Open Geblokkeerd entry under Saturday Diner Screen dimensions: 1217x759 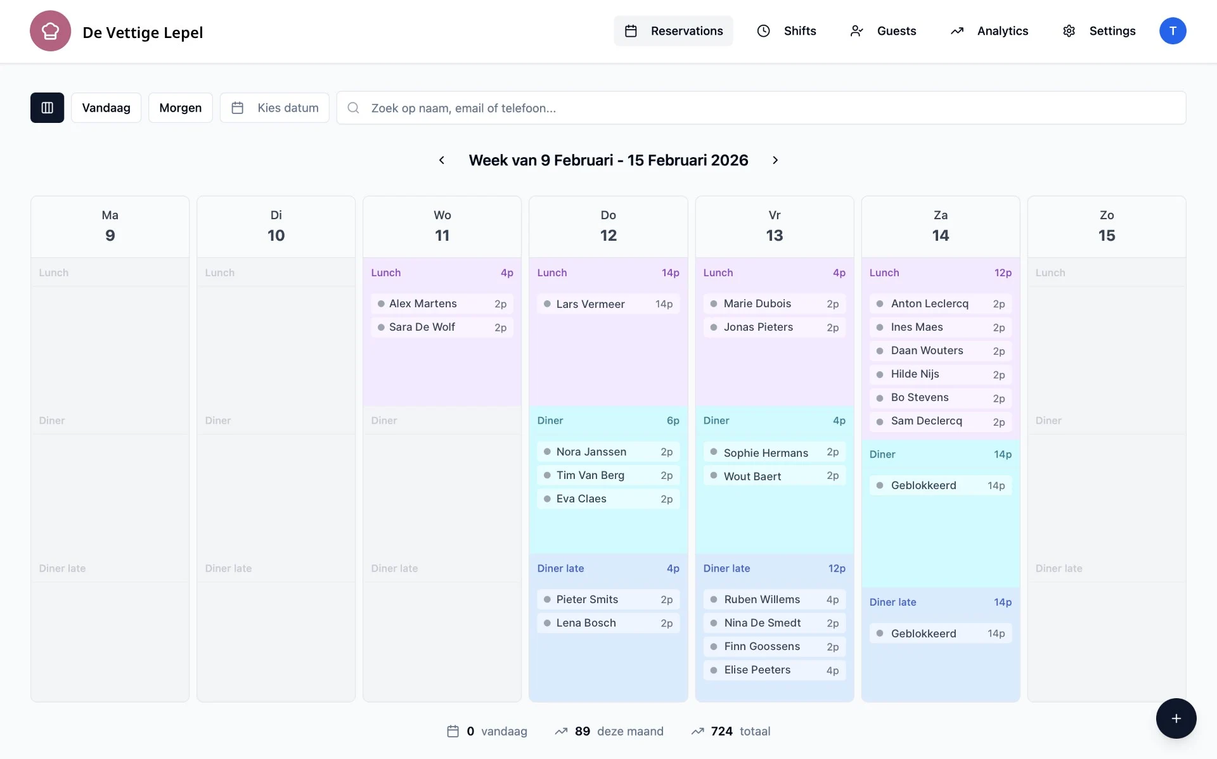(x=941, y=485)
